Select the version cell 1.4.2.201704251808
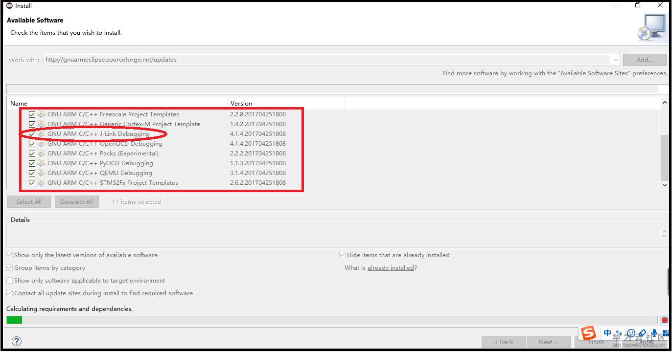 pyautogui.click(x=258, y=124)
